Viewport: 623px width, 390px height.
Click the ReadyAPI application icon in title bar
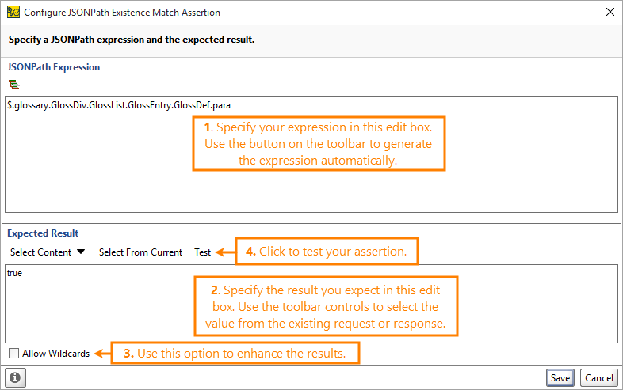pos(13,13)
